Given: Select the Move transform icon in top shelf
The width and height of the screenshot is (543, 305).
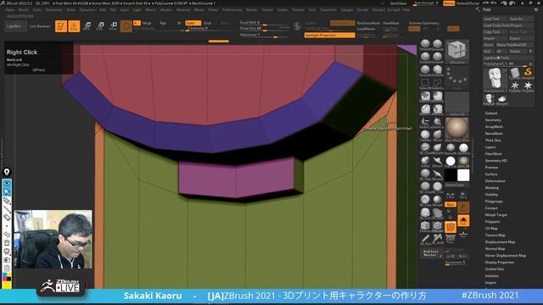Looking at the screenshot, I should click(87, 26).
